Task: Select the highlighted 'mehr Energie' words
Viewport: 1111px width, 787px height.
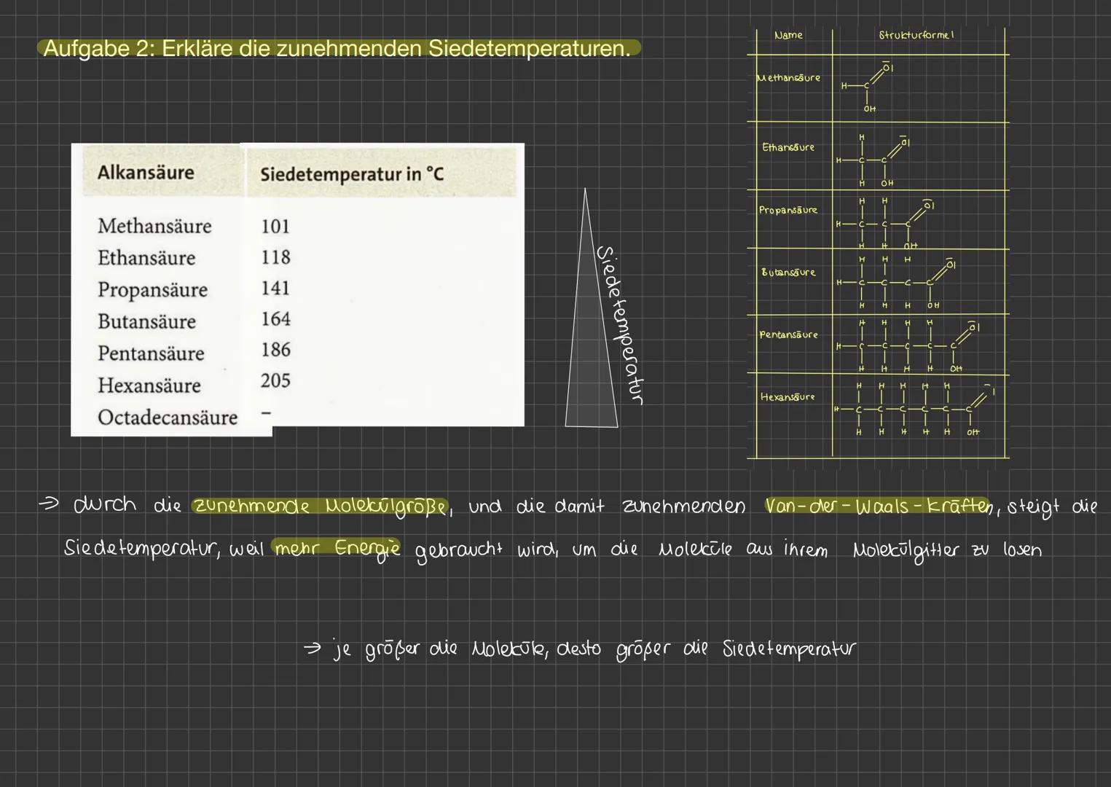Action: [337, 548]
